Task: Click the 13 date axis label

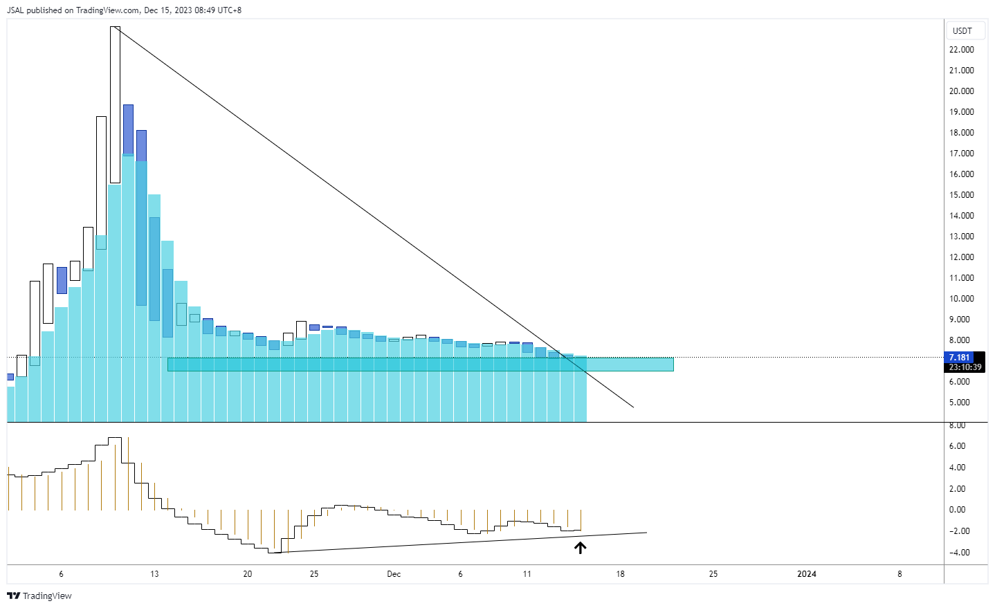Action: [154, 574]
